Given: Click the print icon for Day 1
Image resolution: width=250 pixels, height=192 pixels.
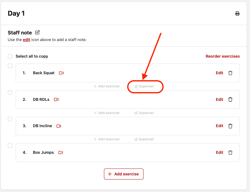Looking at the screenshot, I should [237, 13].
